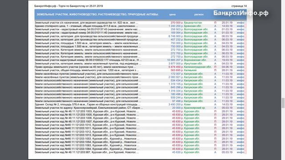Click the price '5 474 450 р.'
The width and height of the screenshot is (285, 160).
click(176, 67)
